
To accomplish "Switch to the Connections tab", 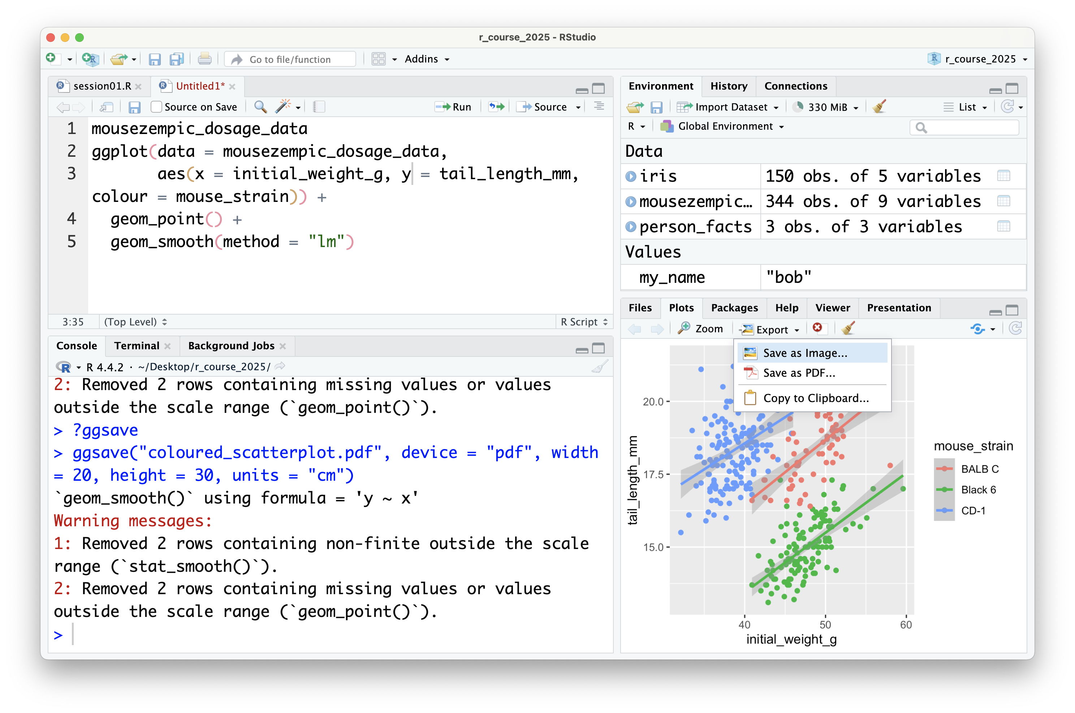I will tap(796, 86).
